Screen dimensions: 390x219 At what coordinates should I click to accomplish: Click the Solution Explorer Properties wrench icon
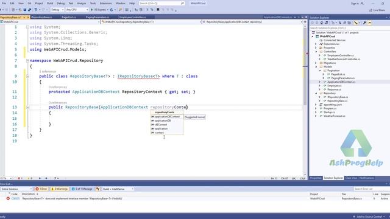click(364, 23)
